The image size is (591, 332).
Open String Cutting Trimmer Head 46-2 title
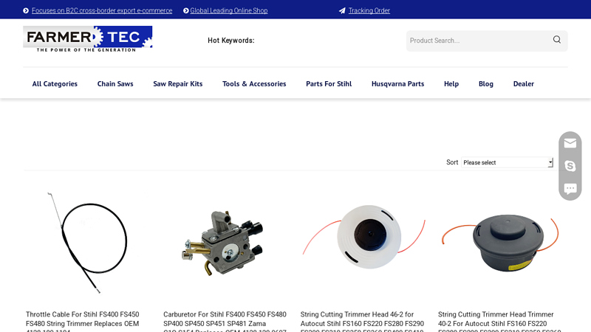click(x=362, y=322)
